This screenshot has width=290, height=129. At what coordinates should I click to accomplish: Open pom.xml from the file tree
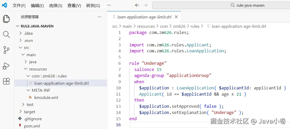coord(32,126)
